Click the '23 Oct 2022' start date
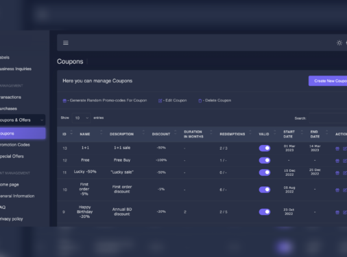347x257 pixels. 289,212
